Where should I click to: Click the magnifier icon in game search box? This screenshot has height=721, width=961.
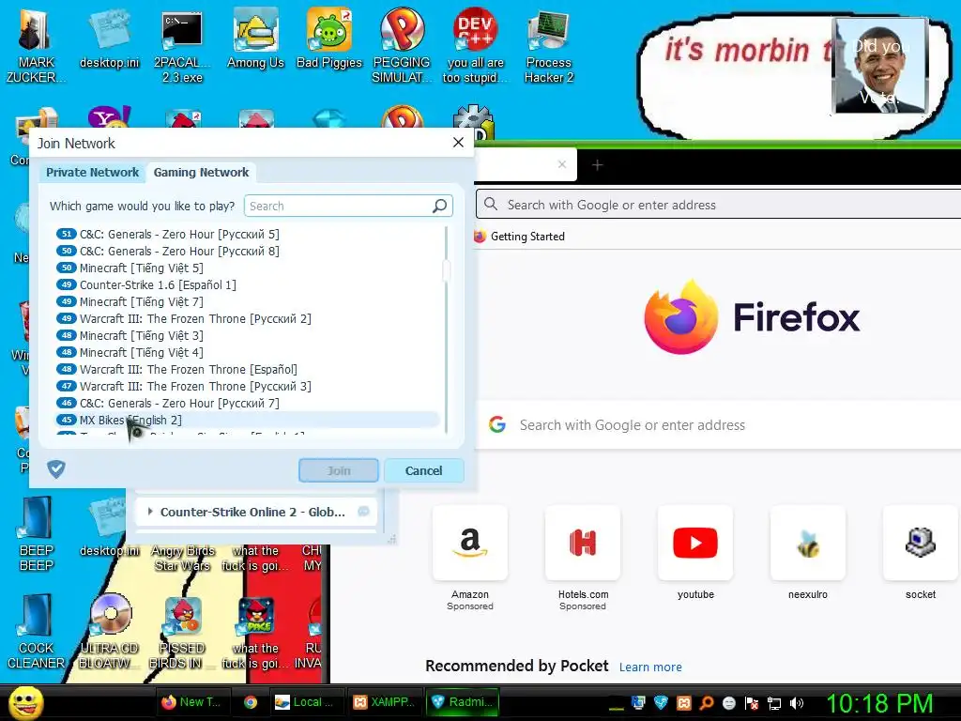coord(439,206)
